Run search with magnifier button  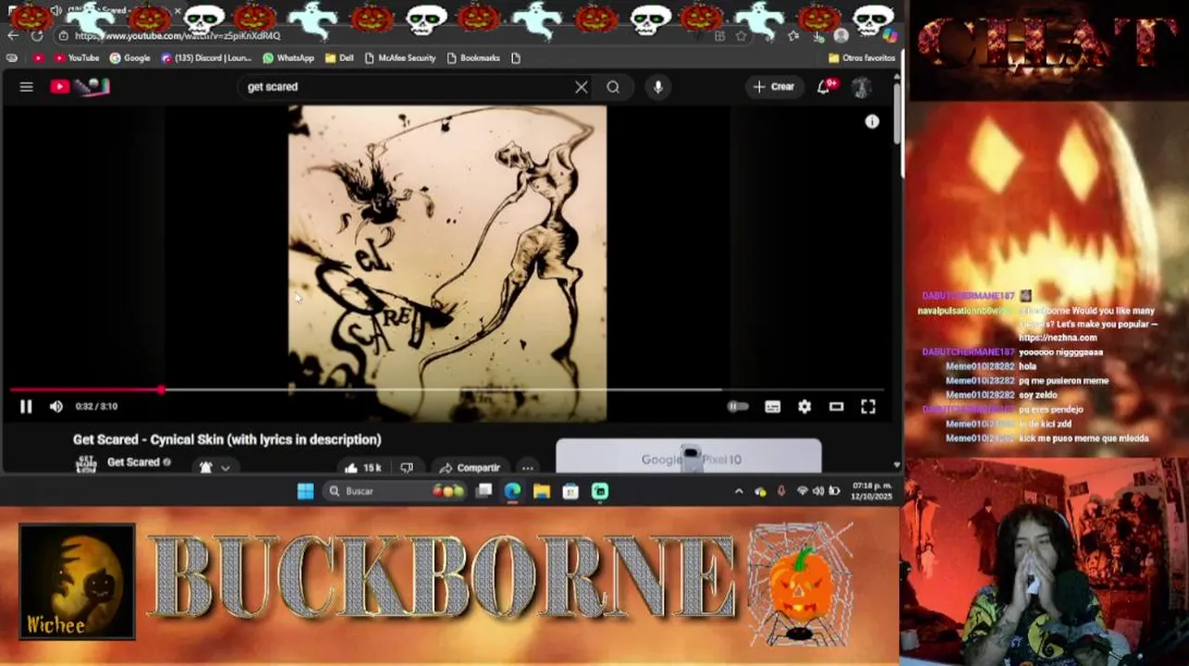[x=613, y=87]
